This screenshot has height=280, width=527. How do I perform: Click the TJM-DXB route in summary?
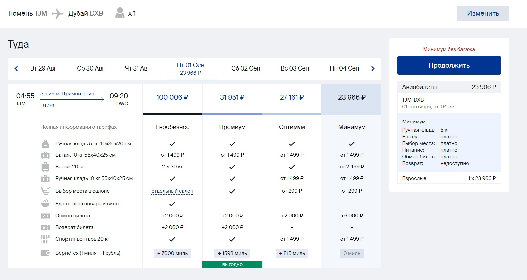(x=413, y=100)
